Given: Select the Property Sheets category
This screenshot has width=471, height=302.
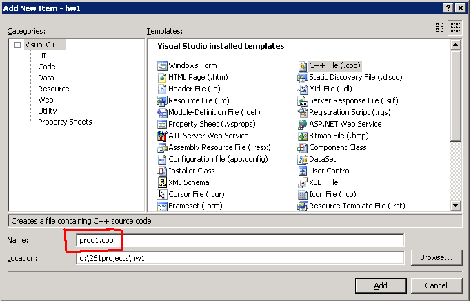Looking at the screenshot, I should coord(66,122).
